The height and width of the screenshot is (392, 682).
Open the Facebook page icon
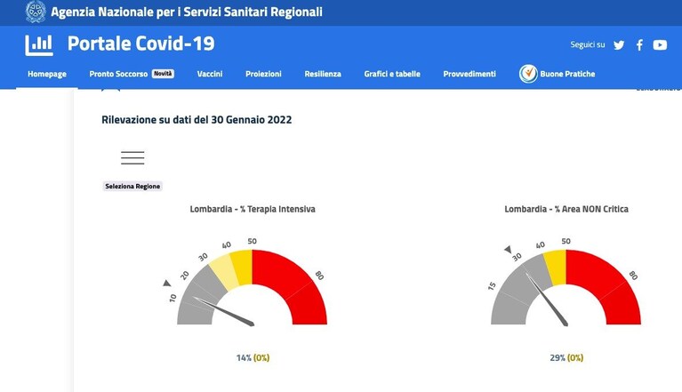[639, 44]
